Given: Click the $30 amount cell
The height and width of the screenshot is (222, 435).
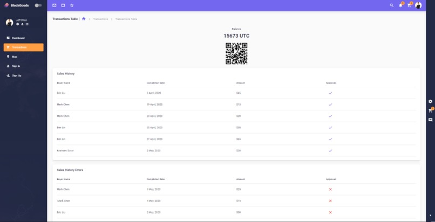Looking at the screenshot, I should click(x=239, y=150).
